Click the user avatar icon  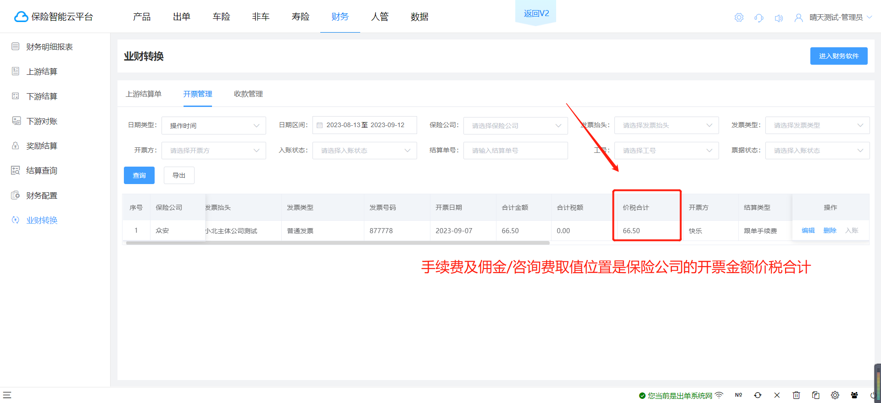[x=798, y=17]
